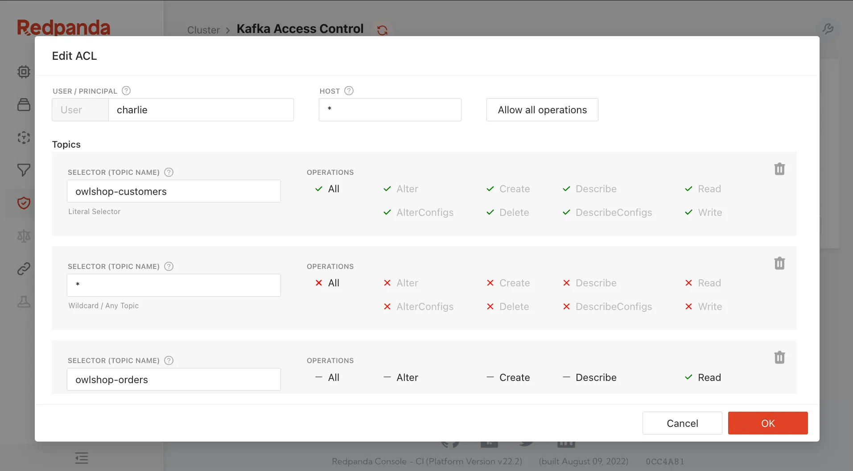Toggle AlterConfigs for wildcard topic

(418, 306)
